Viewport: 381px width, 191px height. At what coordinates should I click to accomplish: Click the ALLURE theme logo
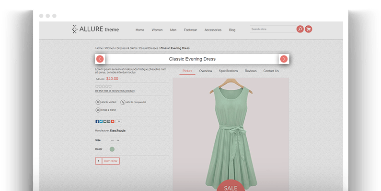[95, 30]
